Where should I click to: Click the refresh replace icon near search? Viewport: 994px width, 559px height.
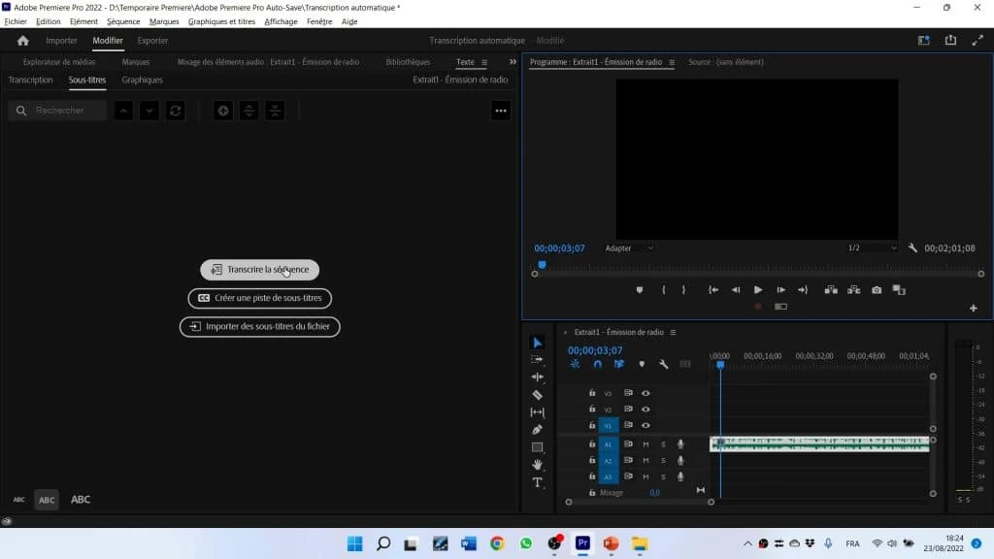[x=176, y=111]
